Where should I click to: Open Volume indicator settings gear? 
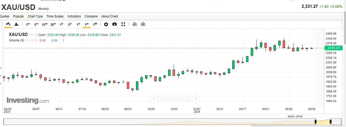pos(32,40)
